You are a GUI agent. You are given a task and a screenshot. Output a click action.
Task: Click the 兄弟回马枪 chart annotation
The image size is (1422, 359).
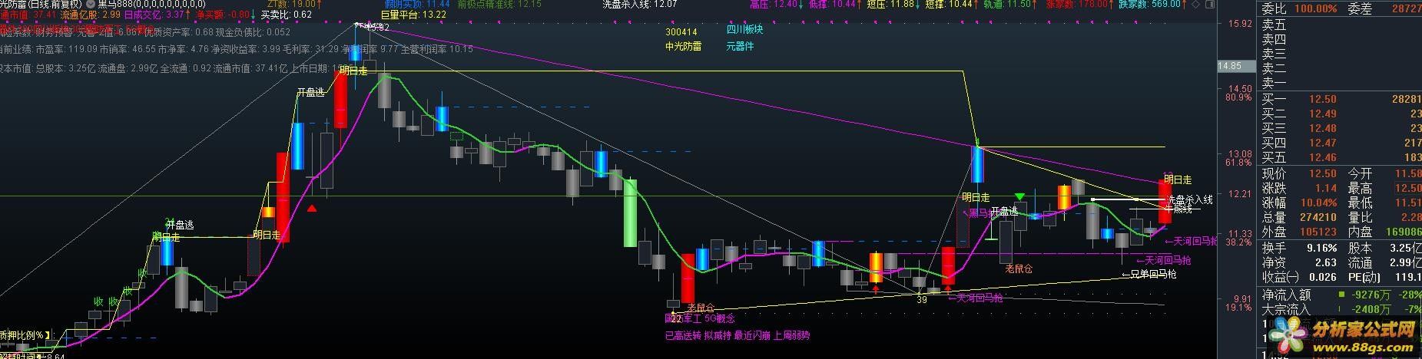coord(1149,274)
